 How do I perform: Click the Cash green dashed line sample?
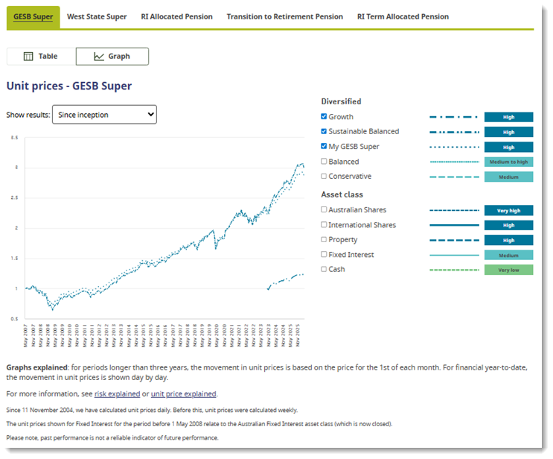(454, 270)
